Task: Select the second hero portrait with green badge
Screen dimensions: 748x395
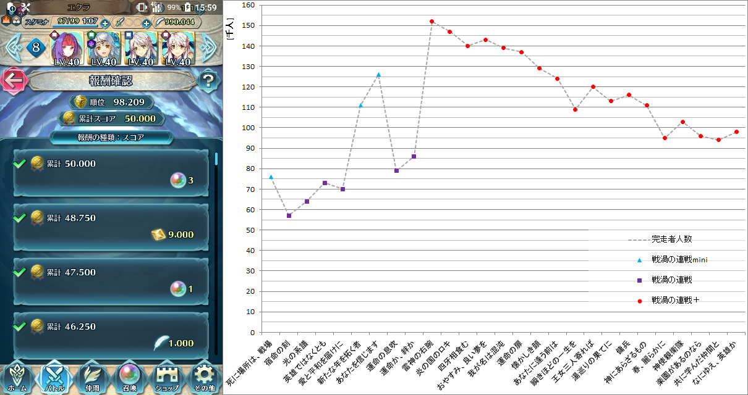Action: coord(103,48)
